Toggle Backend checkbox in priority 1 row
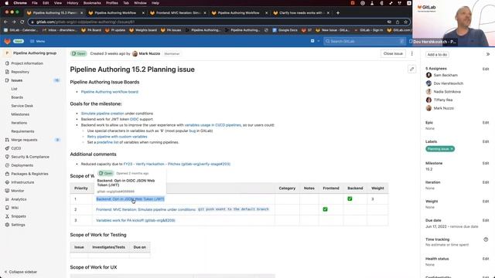 point(350,199)
